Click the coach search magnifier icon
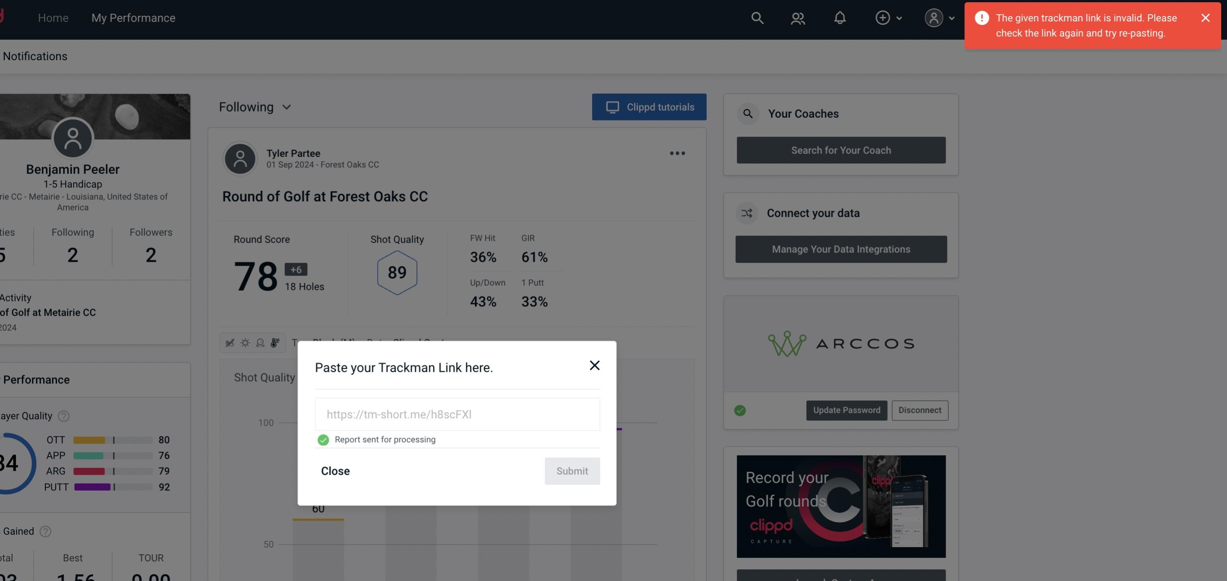This screenshot has height=581, width=1227. 747,114
